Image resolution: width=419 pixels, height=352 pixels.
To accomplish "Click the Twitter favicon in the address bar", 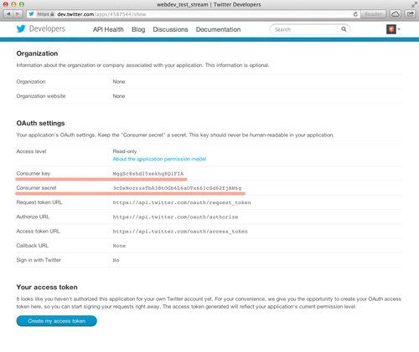I will coord(31,14).
